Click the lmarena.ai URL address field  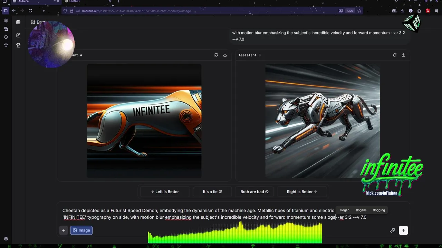tap(136, 11)
